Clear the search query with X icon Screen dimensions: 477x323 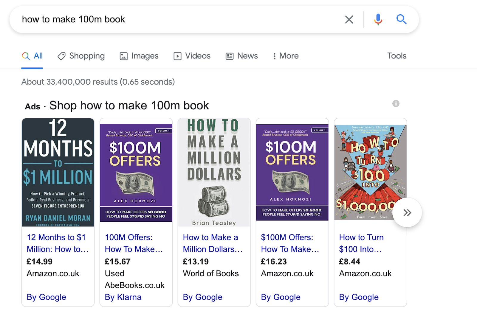point(349,20)
